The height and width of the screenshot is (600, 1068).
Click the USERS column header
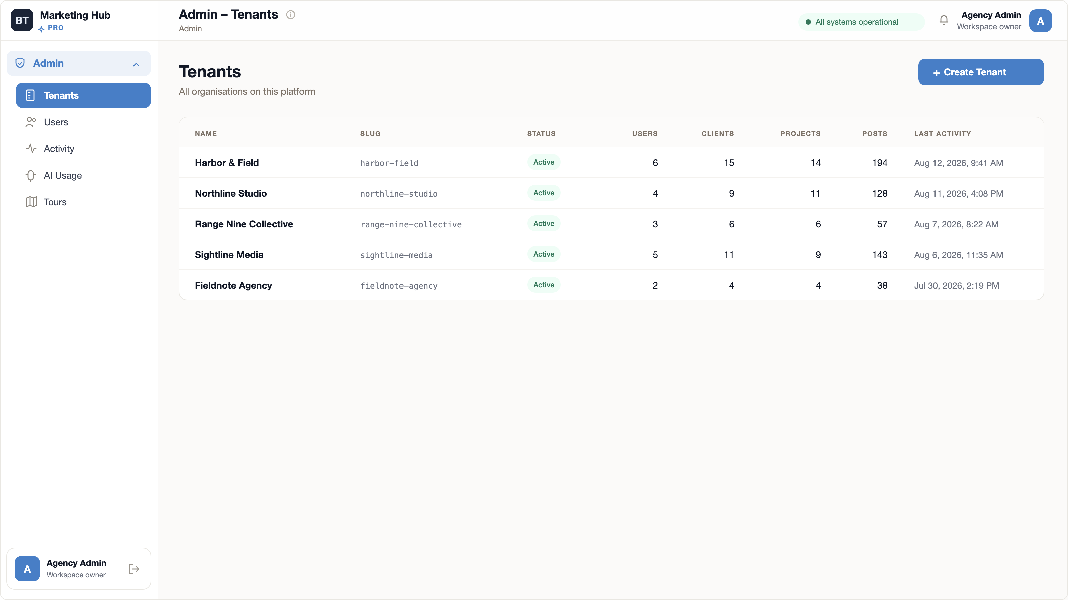click(x=645, y=133)
